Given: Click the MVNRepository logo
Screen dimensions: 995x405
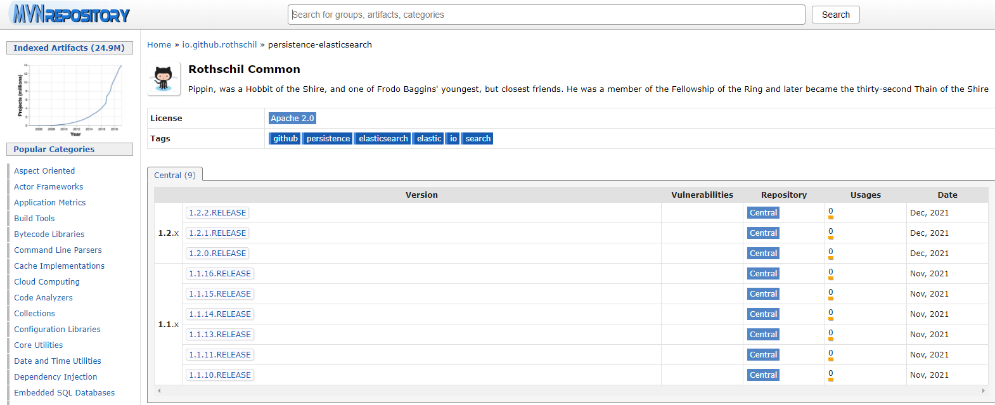Looking at the screenshot, I should tap(71, 14).
